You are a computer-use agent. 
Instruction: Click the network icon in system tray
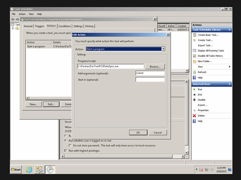[206, 170]
